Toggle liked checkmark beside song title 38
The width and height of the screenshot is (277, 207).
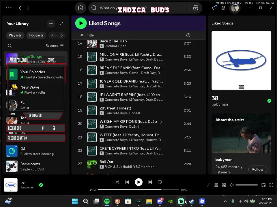click(x=269, y=101)
